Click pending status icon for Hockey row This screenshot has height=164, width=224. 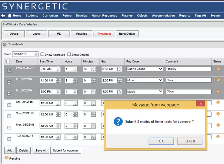(218, 69)
